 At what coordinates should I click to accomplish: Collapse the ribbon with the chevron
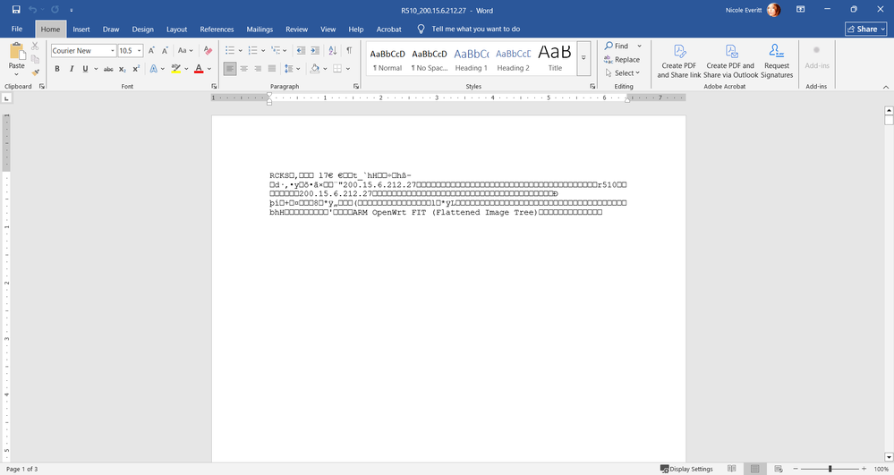885,87
